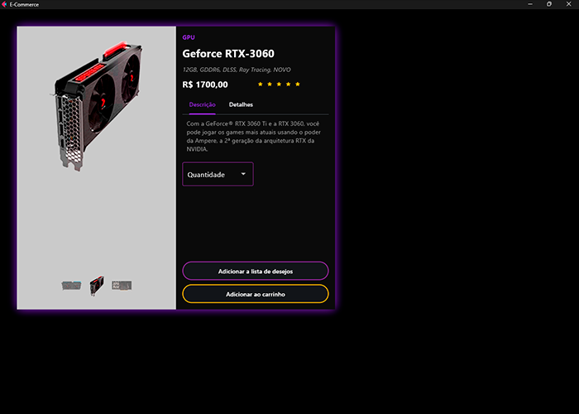View the back-side GPU thumbnail

pyautogui.click(x=122, y=286)
